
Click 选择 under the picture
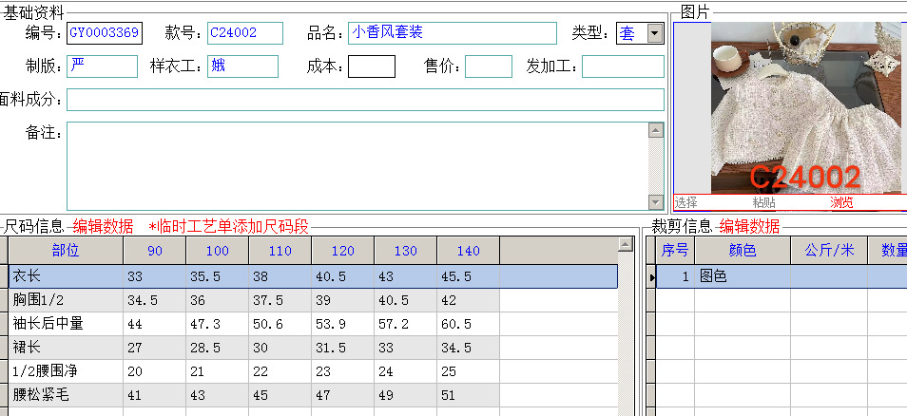click(x=686, y=202)
